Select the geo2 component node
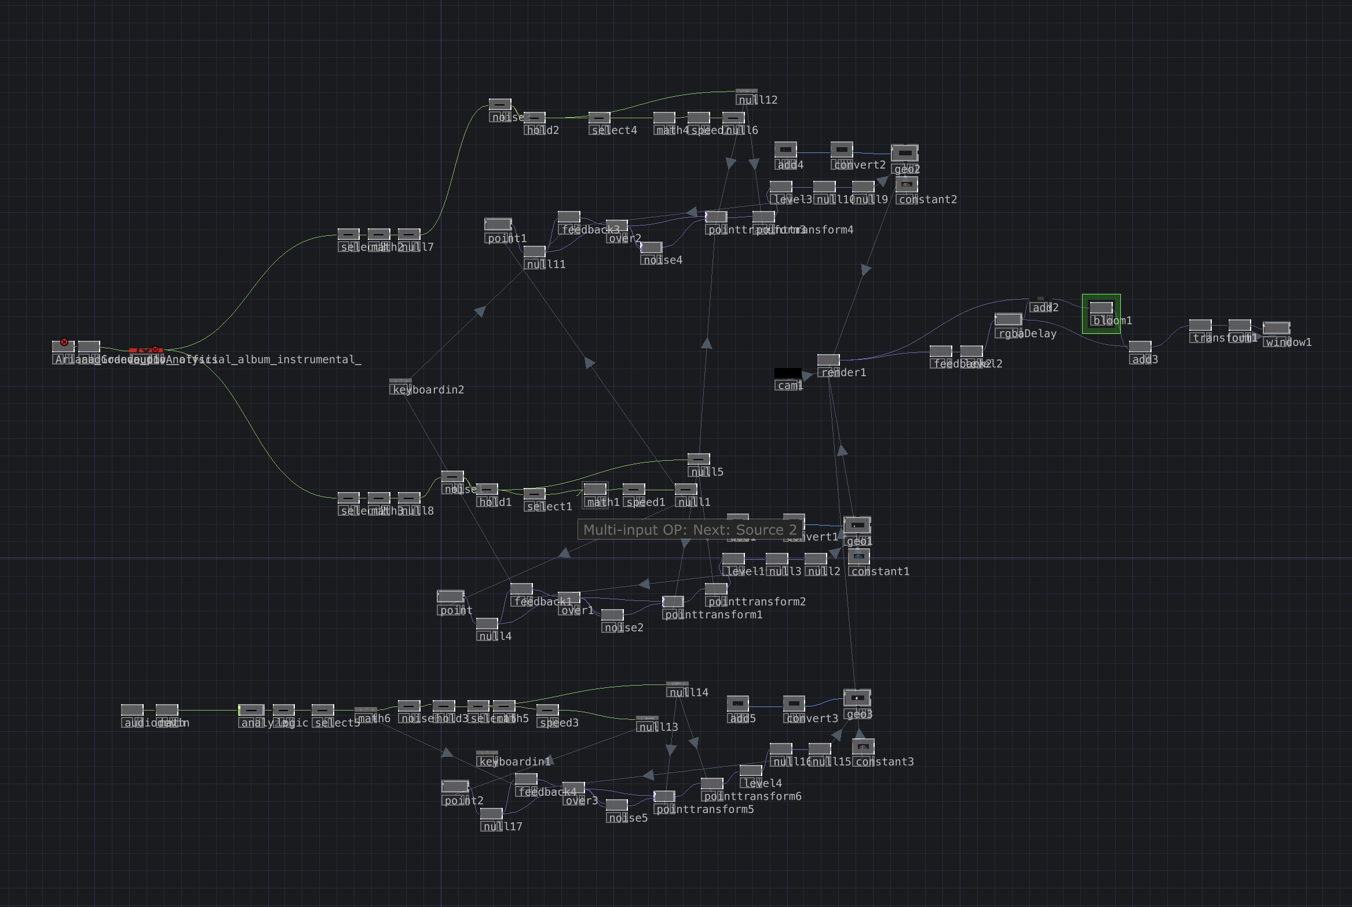This screenshot has width=1352, height=907. [905, 153]
